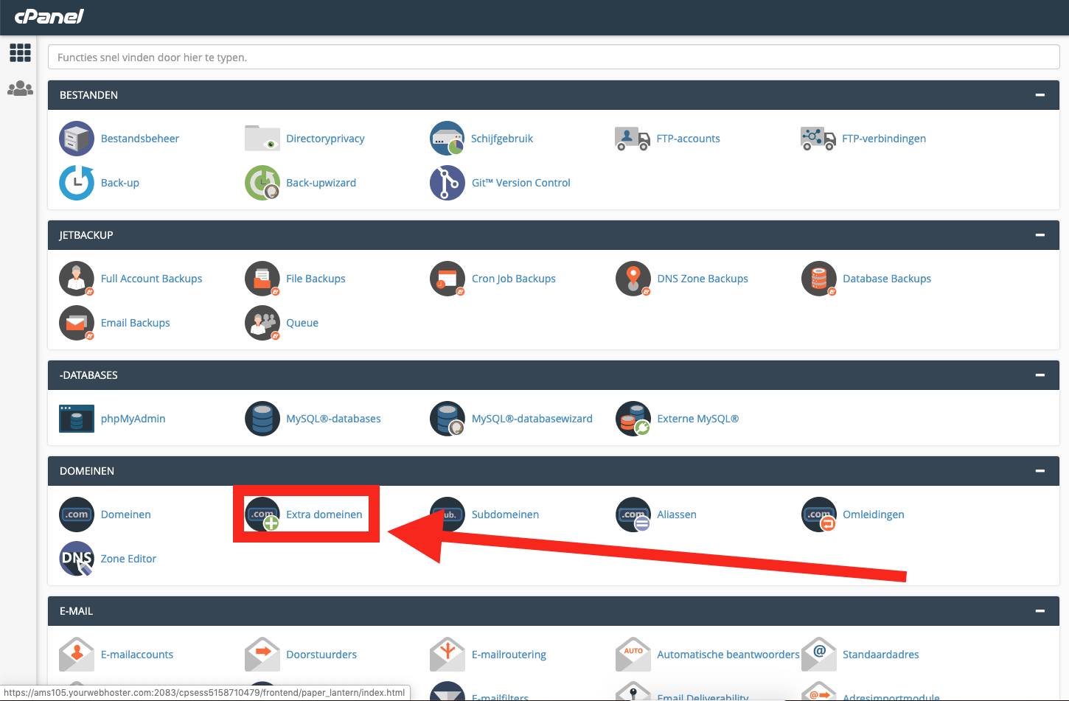
Task: Click the Omleidingen redirect icon
Action: pos(819,515)
